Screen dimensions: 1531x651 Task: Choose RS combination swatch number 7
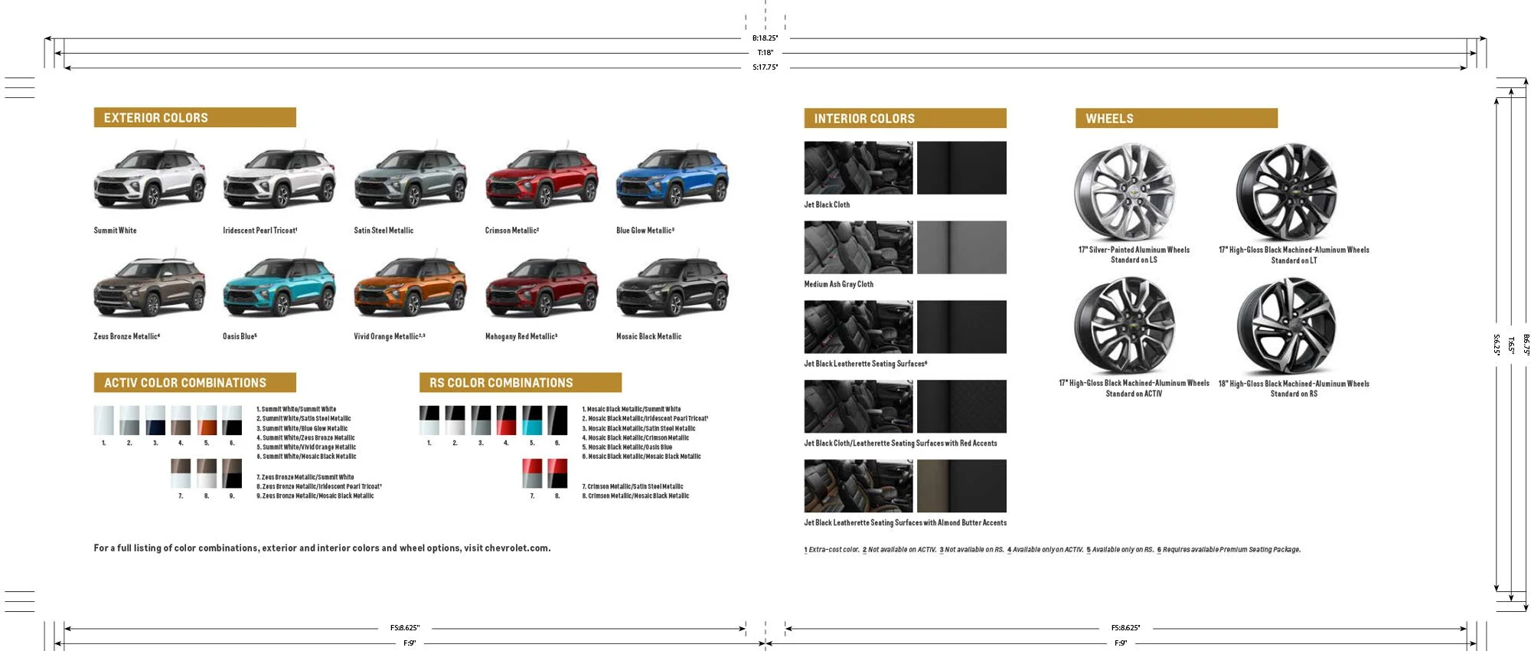532,474
